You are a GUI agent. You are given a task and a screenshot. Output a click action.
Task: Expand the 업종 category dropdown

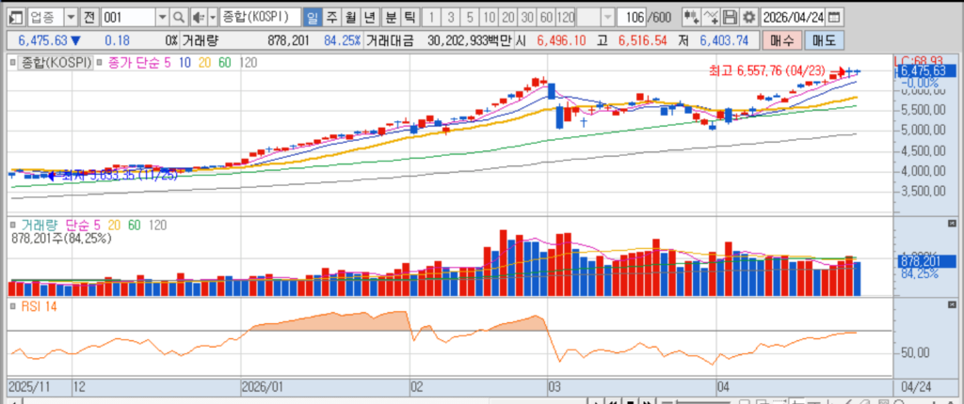[70, 18]
